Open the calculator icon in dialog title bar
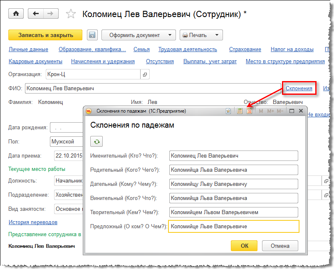The width and height of the screenshot is (334, 269). 240,111
